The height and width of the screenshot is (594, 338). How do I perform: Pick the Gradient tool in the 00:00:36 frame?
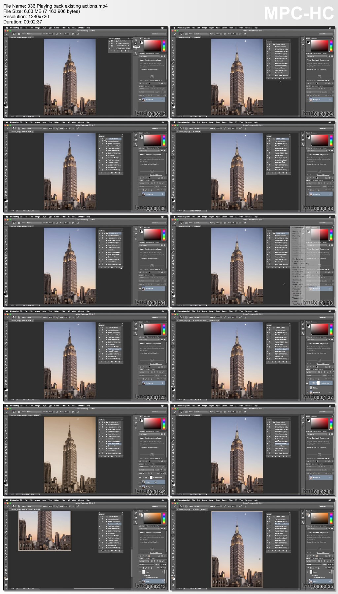[x=6, y=169]
